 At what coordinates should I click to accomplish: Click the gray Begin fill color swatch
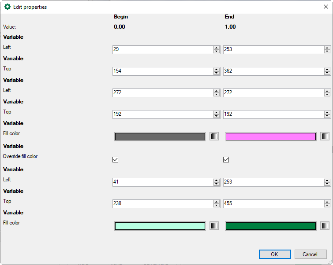pos(160,136)
